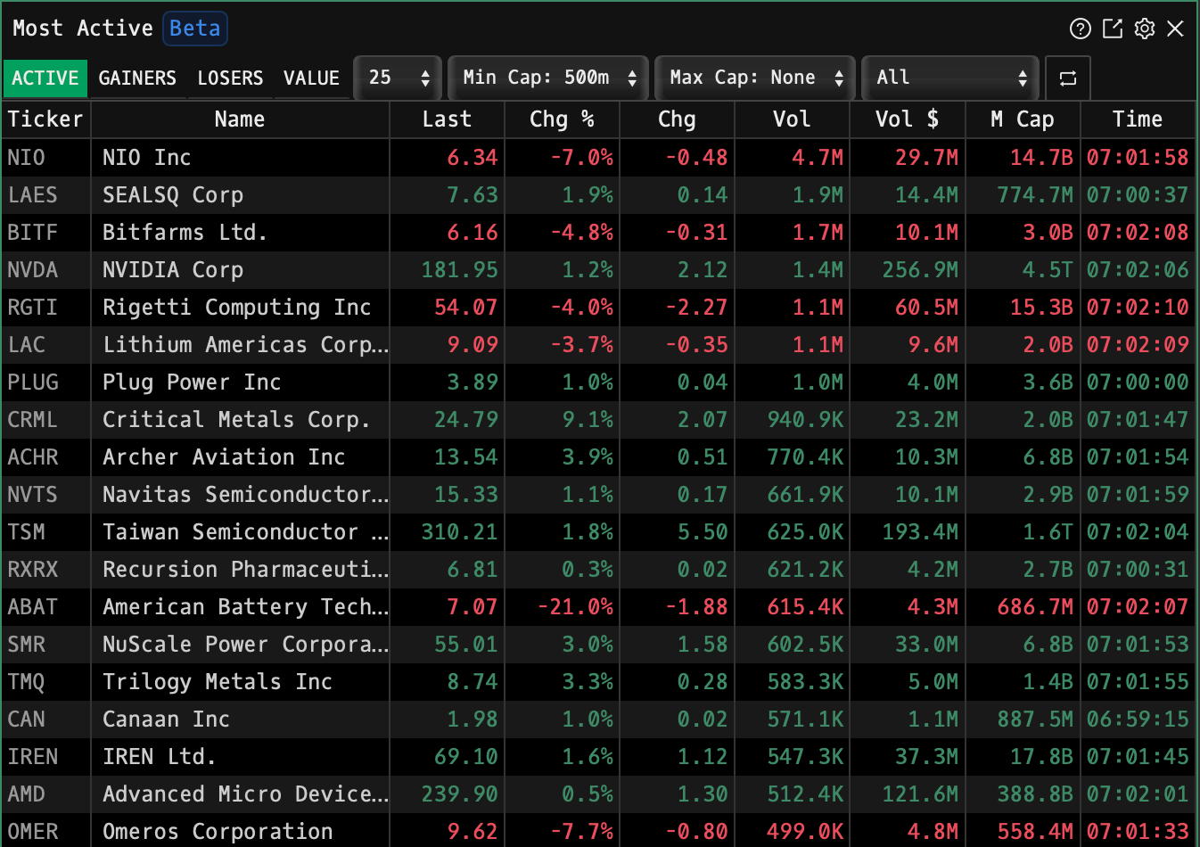Click the name Plug Power Inc
This screenshot has height=847, width=1200.
192,382
